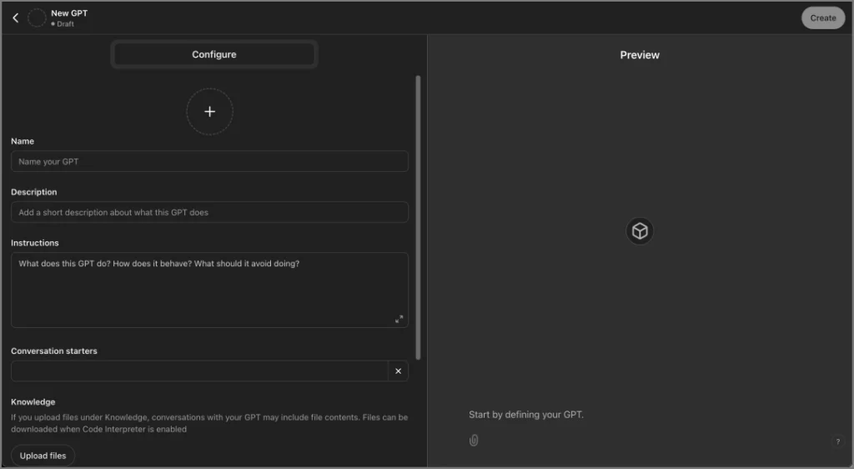
Task: Expand the Instructions editor to full size
Action: [x=399, y=319]
